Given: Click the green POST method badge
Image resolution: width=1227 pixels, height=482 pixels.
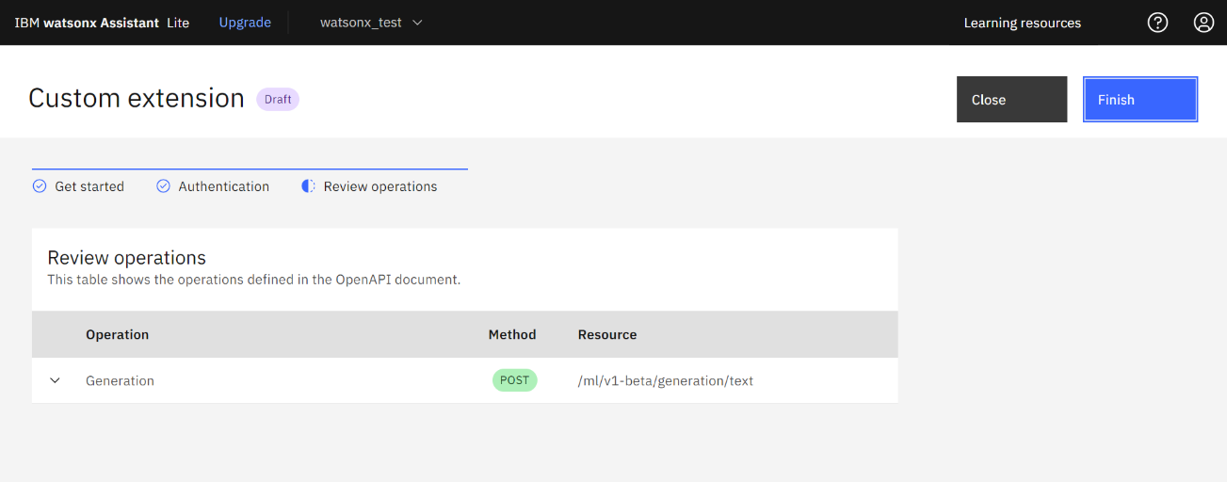Looking at the screenshot, I should (515, 380).
